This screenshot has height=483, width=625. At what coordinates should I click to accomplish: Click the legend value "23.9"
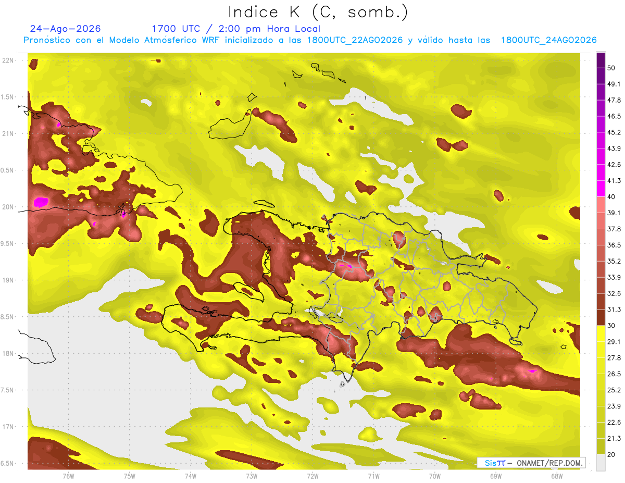(x=614, y=406)
